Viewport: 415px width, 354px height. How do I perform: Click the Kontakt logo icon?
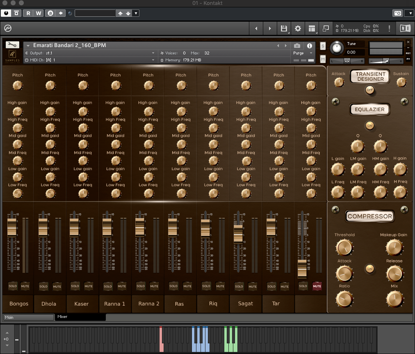point(8,28)
